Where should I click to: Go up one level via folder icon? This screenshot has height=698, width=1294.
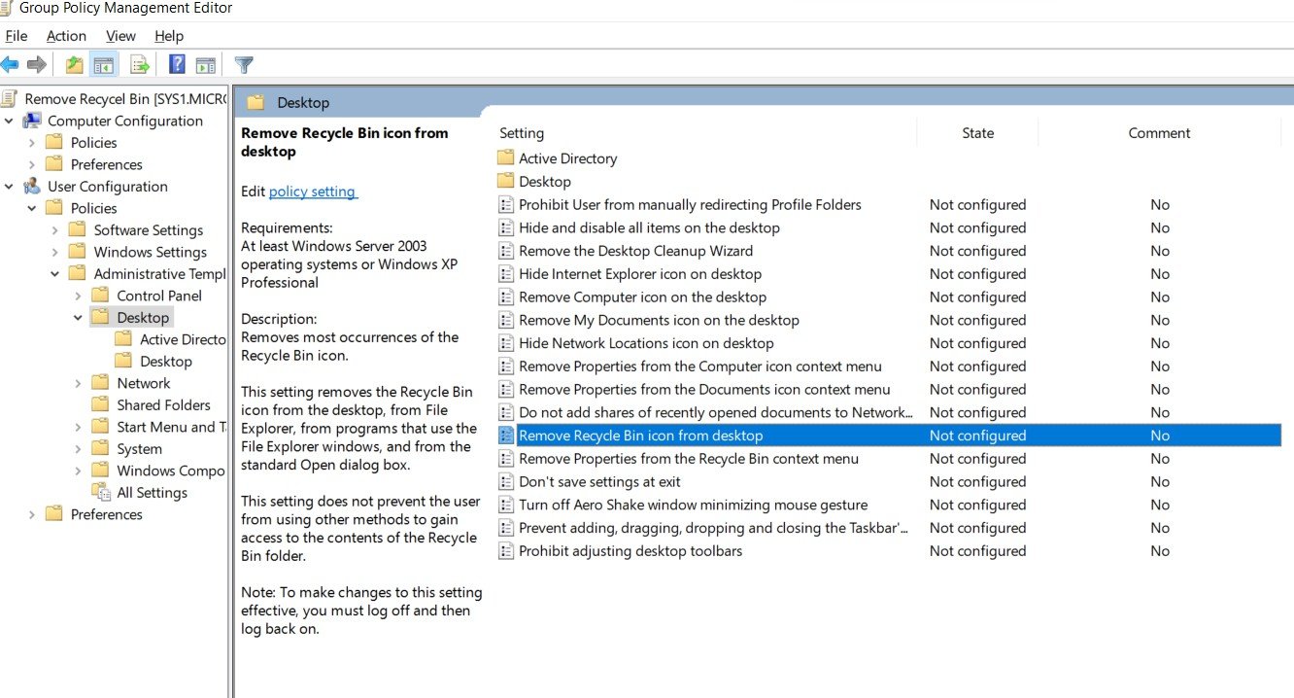(x=75, y=65)
